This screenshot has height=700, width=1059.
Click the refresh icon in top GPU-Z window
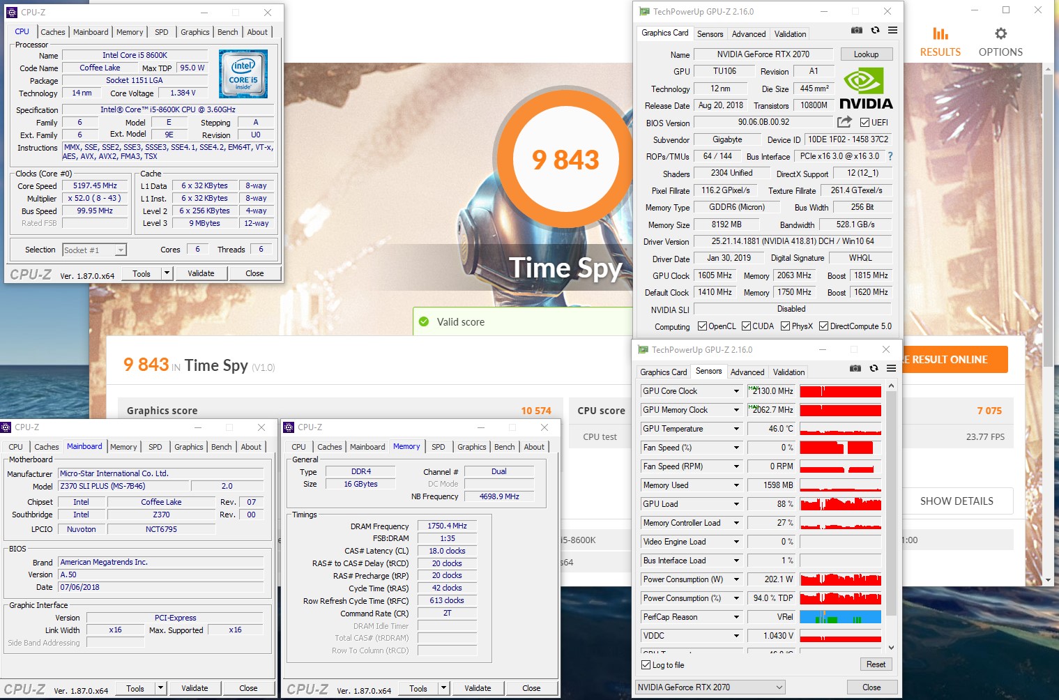click(x=875, y=31)
